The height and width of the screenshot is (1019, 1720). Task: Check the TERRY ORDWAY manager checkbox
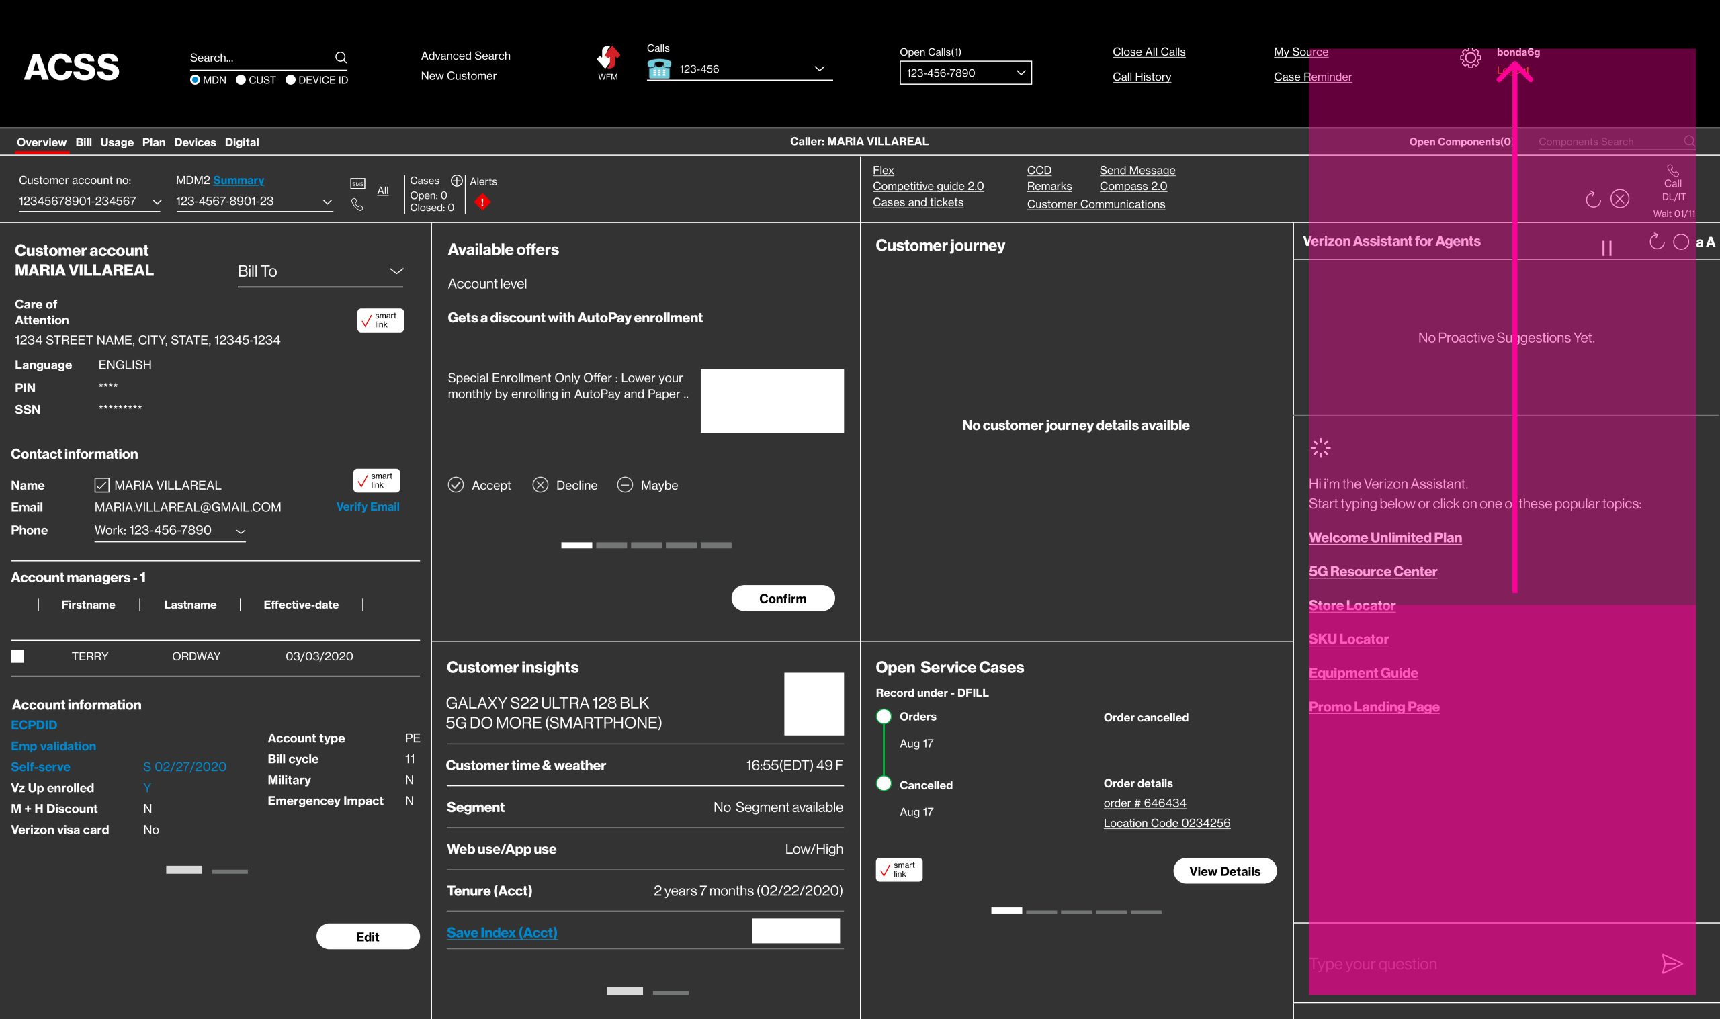point(18,656)
